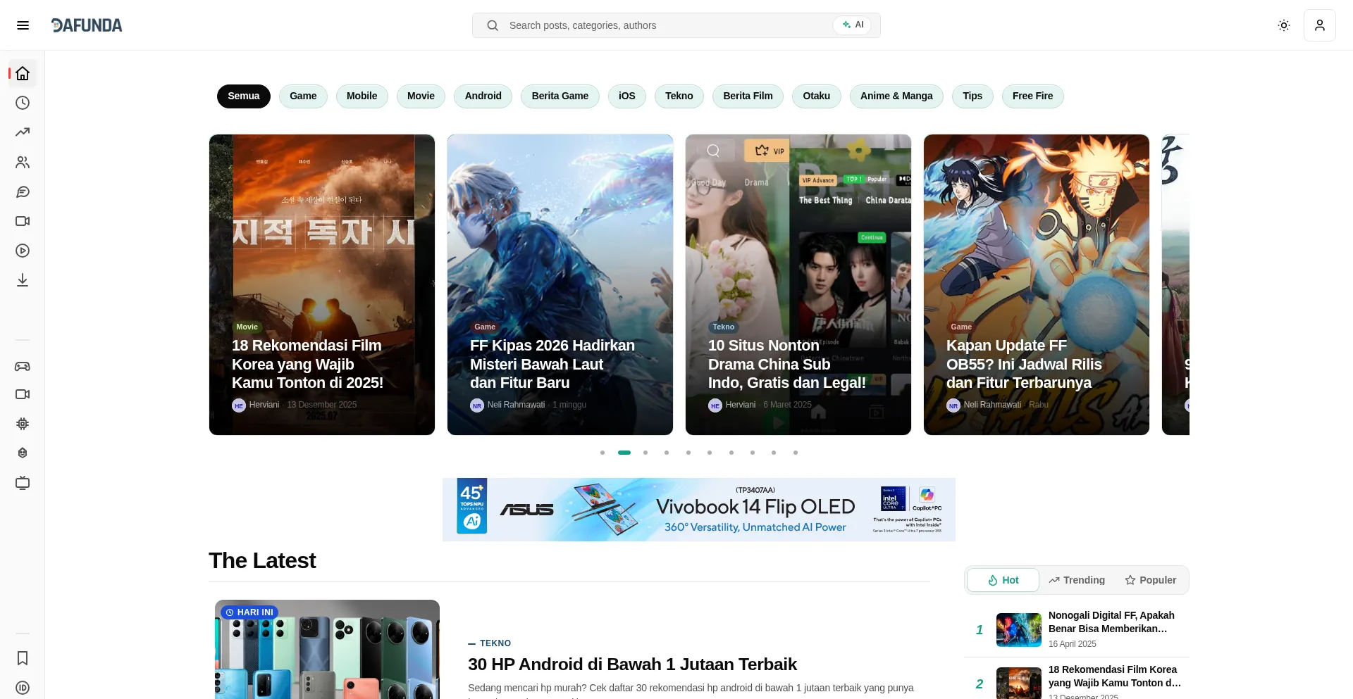Image resolution: width=1353 pixels, height=699 pixels.
Task: Click the Movie badge on the Film Korea card
Action: point(247,327)
